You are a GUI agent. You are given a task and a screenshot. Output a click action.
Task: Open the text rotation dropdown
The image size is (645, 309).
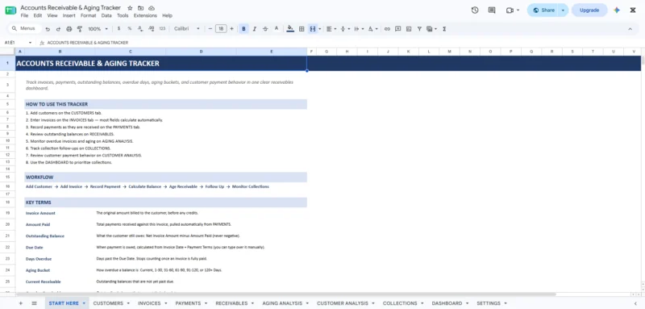coord(372,29)
